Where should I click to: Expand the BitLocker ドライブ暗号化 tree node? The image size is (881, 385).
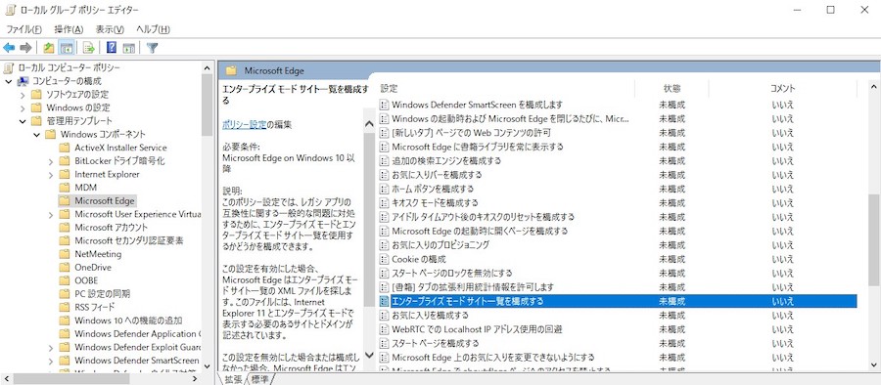click(x=51, y=161)
